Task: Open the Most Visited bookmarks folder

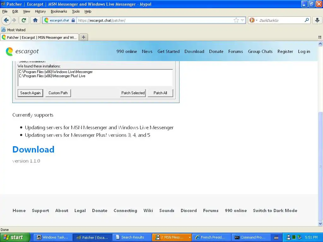Action: (x=14, y=30)
